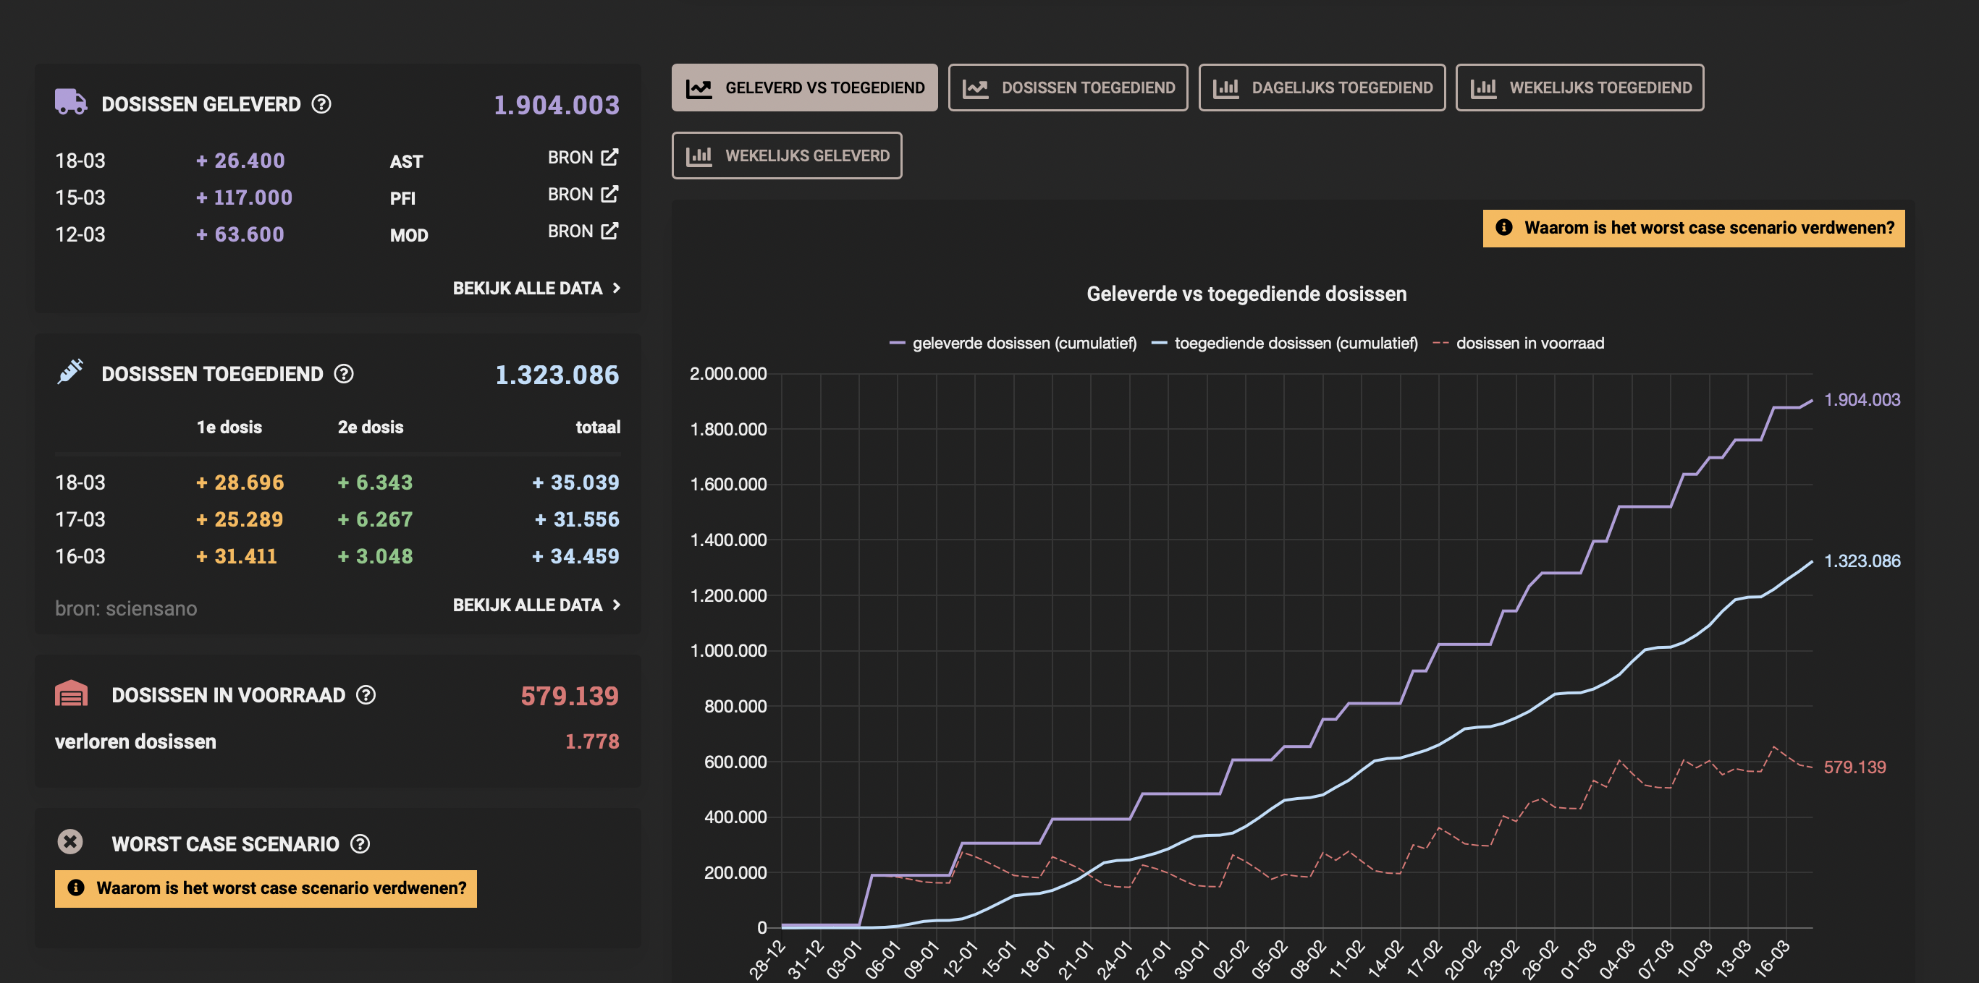Expand all administered doses data via Bekijk Alle Data
The width and height of the screenshot is (1979, 983).
pos(536,605)
